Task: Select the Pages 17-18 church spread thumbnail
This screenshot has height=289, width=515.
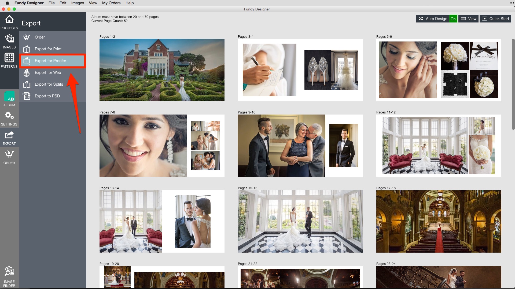Action: click(439, 221)
